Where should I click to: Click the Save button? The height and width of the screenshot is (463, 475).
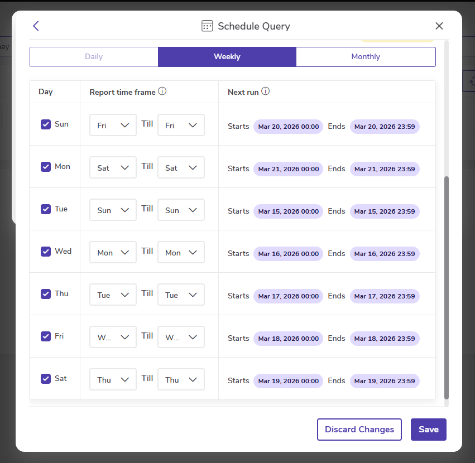428,430
